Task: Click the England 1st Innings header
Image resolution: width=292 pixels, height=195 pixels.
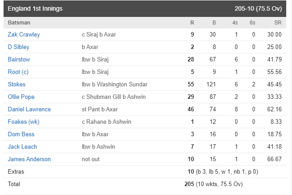Action: coord(35,8)
